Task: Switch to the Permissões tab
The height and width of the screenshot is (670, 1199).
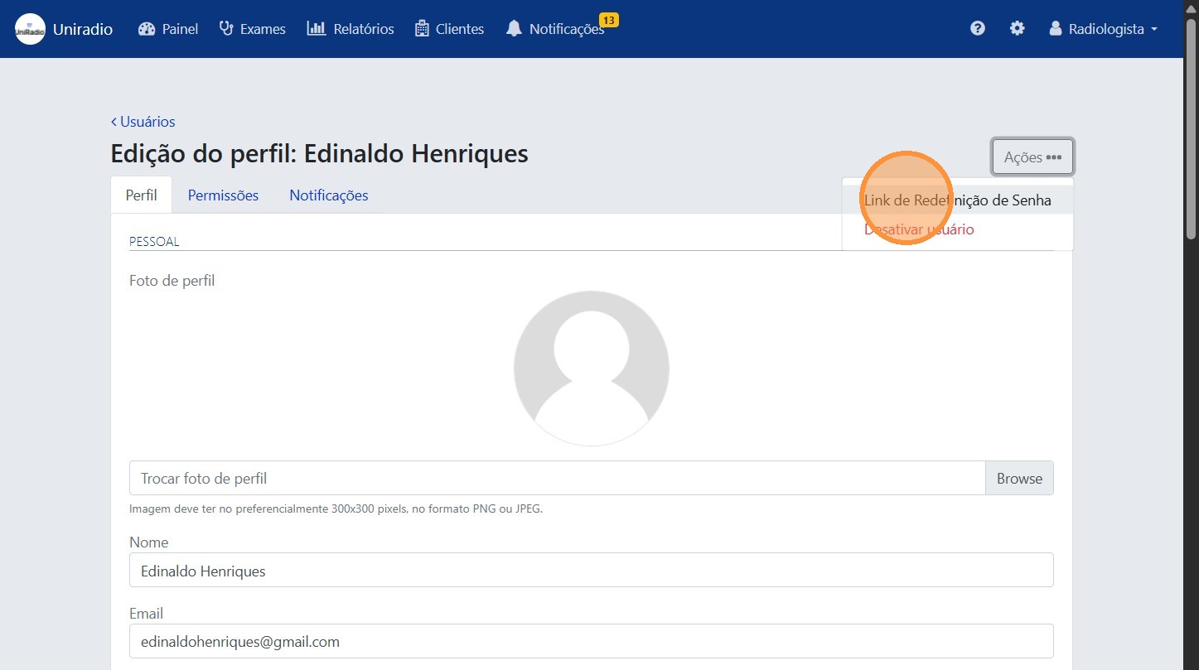Action: (x=223, y=195)
